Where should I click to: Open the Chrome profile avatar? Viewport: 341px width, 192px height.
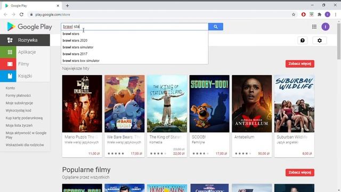(327, 14)
